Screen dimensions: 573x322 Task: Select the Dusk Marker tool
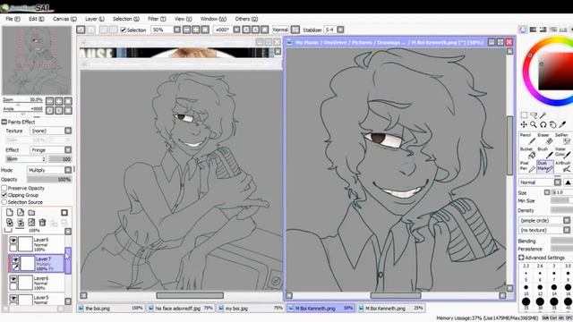545,166
